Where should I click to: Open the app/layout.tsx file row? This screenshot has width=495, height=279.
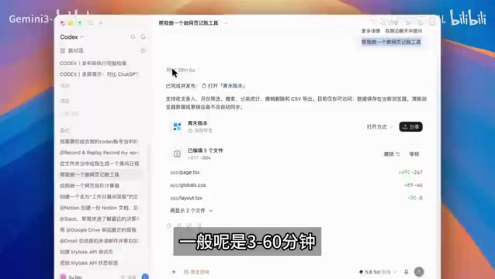296,198
